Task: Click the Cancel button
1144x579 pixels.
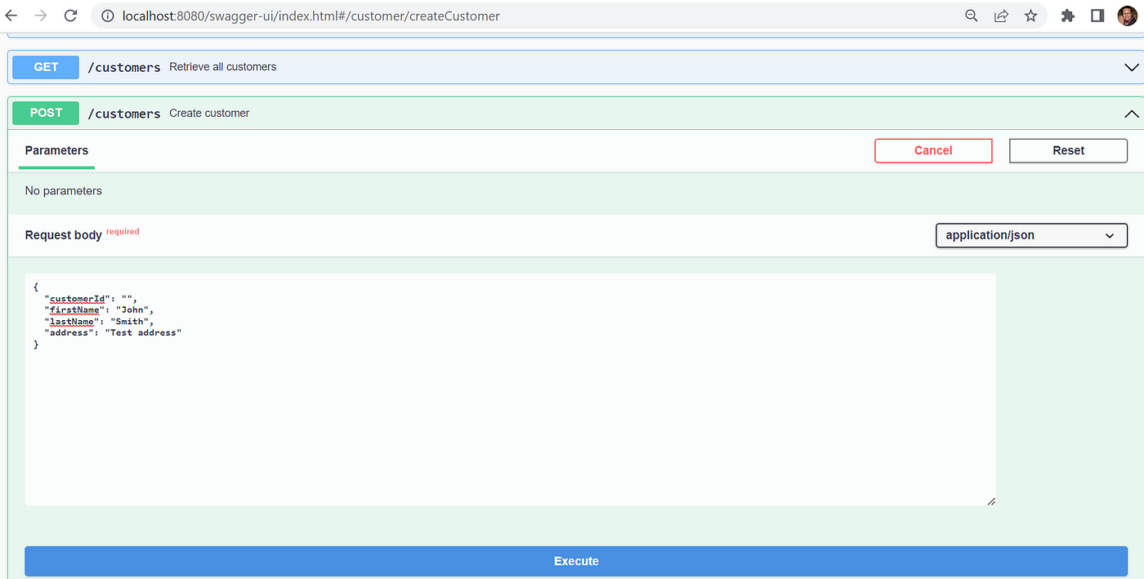Action: pyautogui.click(x=933, y=150)
